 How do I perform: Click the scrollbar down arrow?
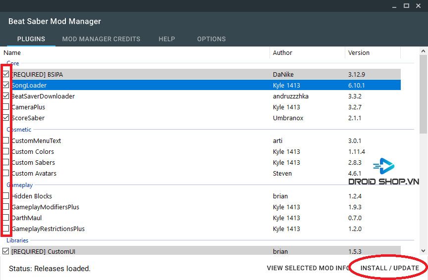(423, 250)
